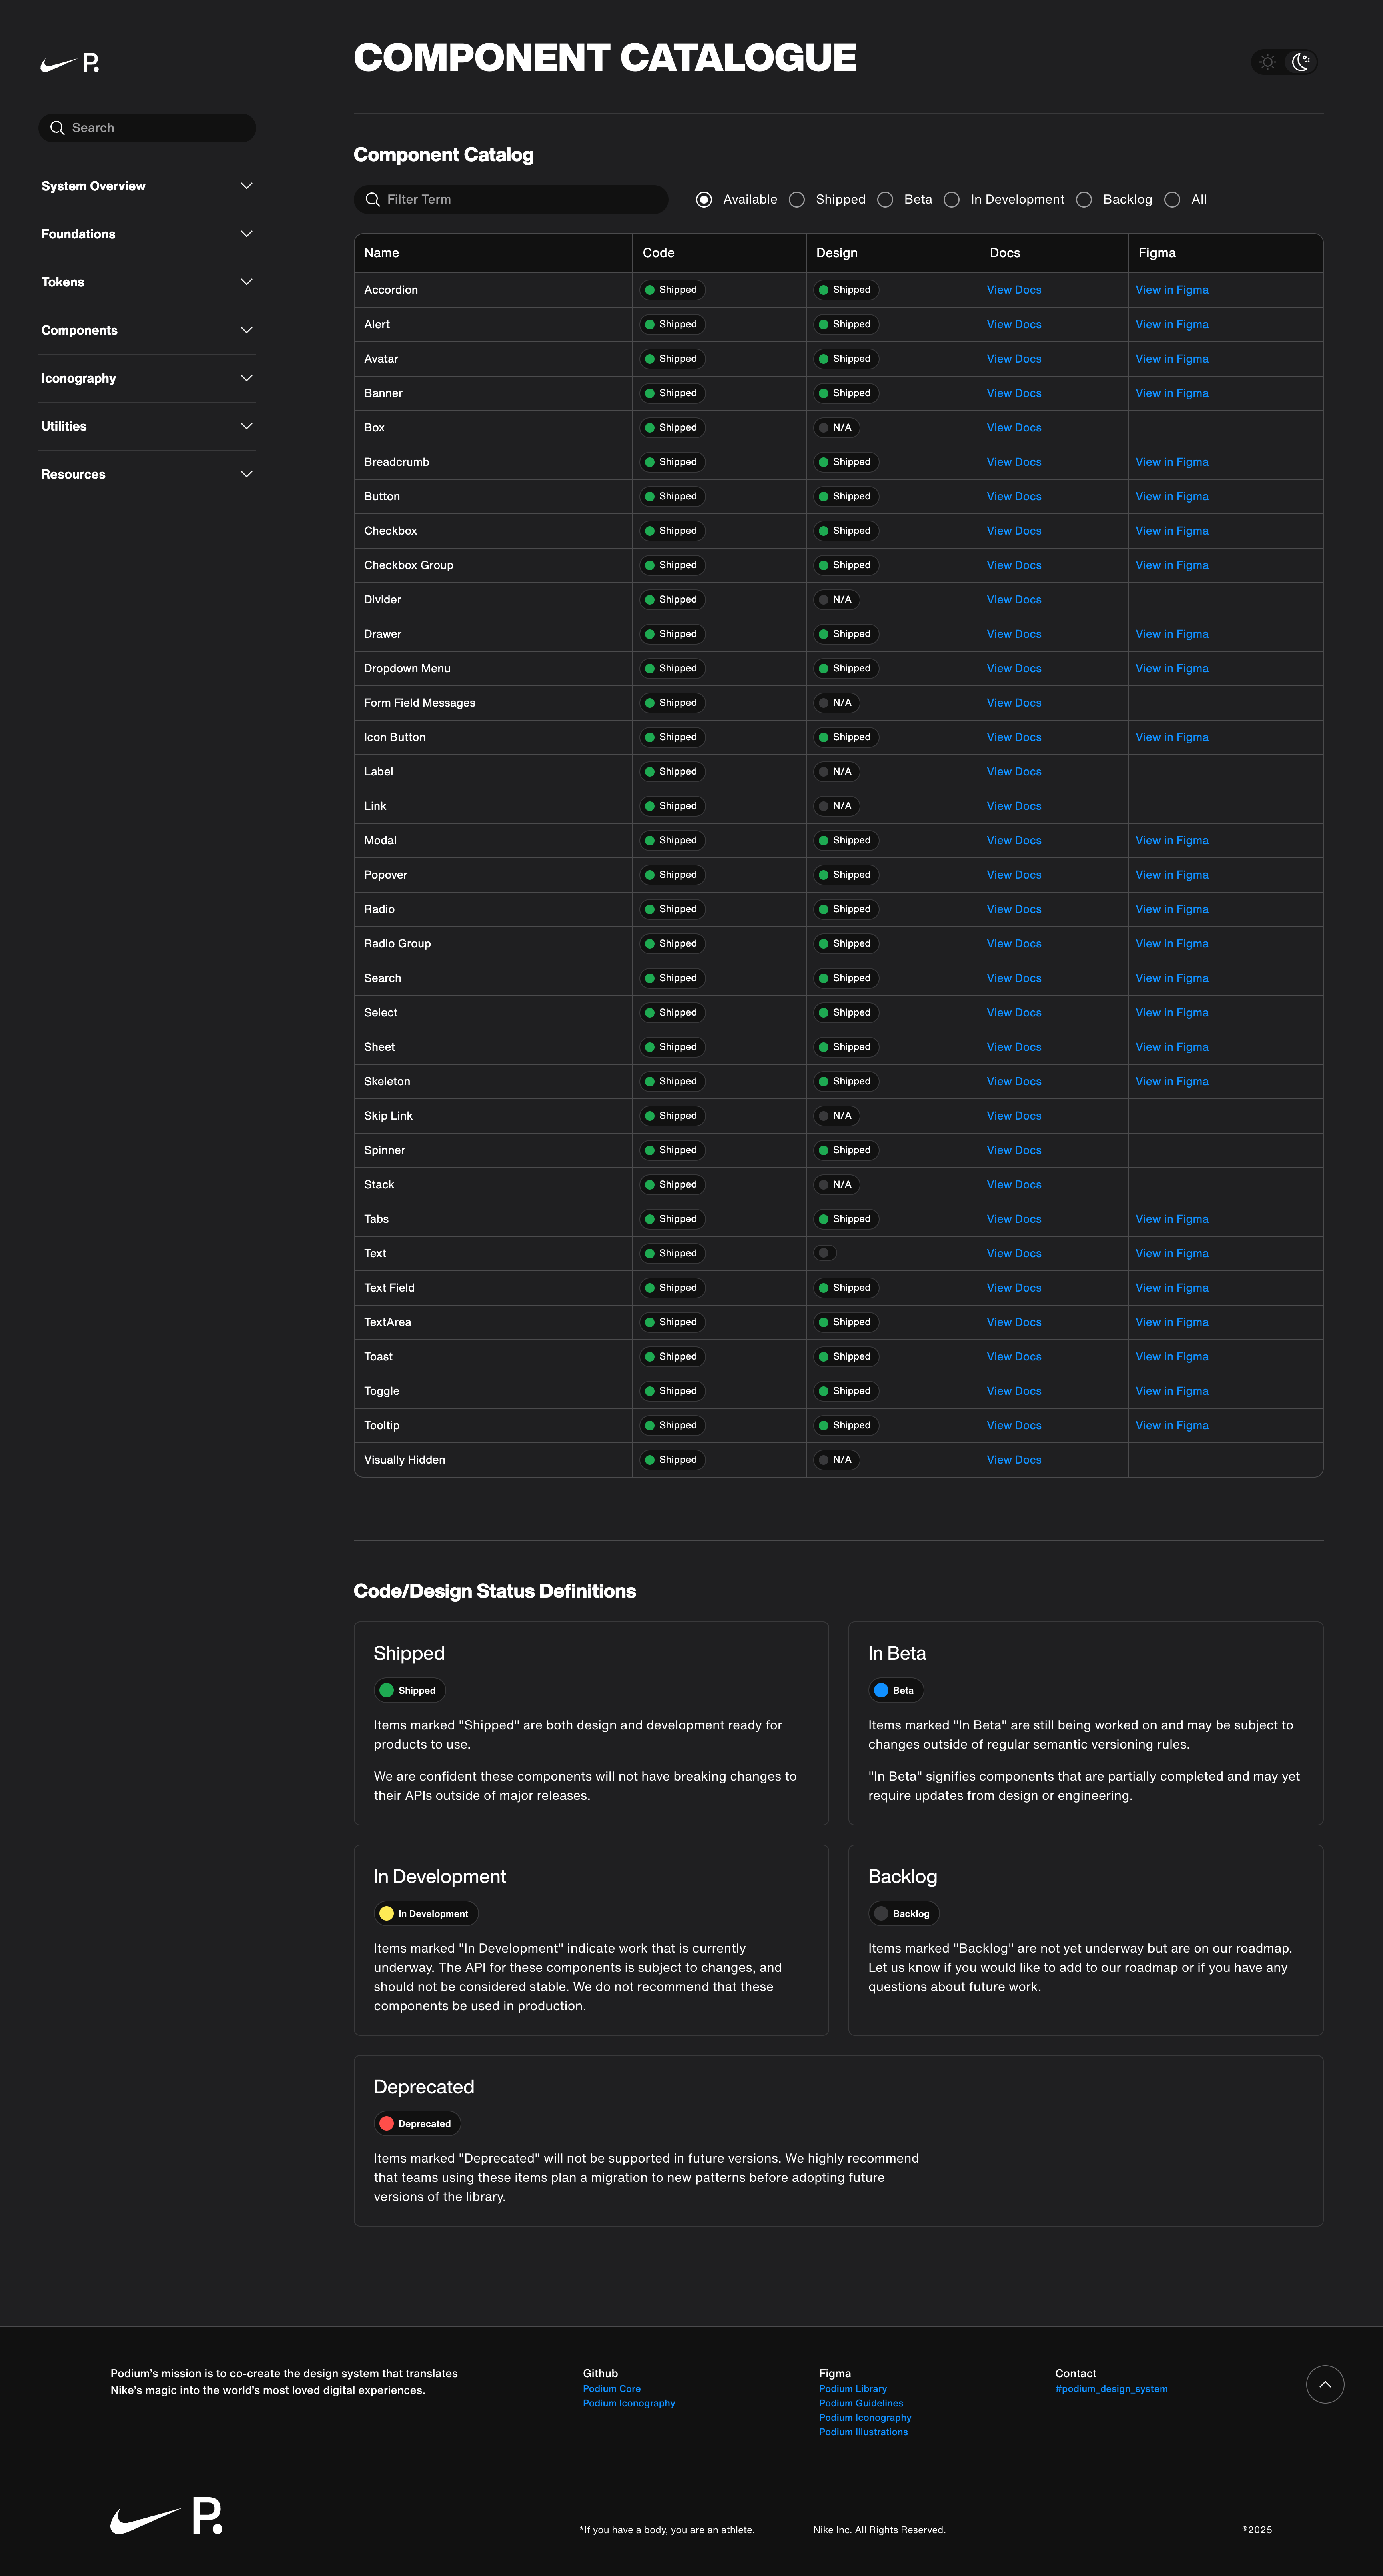Click the Form Field Messages name cell
Image resolution: width=1383 pixels, height=2576 pixels.
(493, 703)
